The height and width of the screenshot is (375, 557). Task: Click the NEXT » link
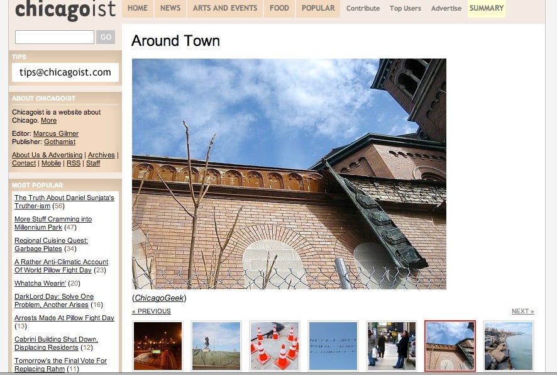(522, 311)
